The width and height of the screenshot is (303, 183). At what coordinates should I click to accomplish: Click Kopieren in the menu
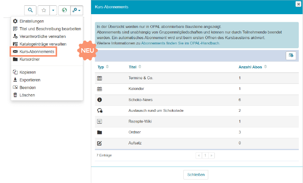pos(28,72)
